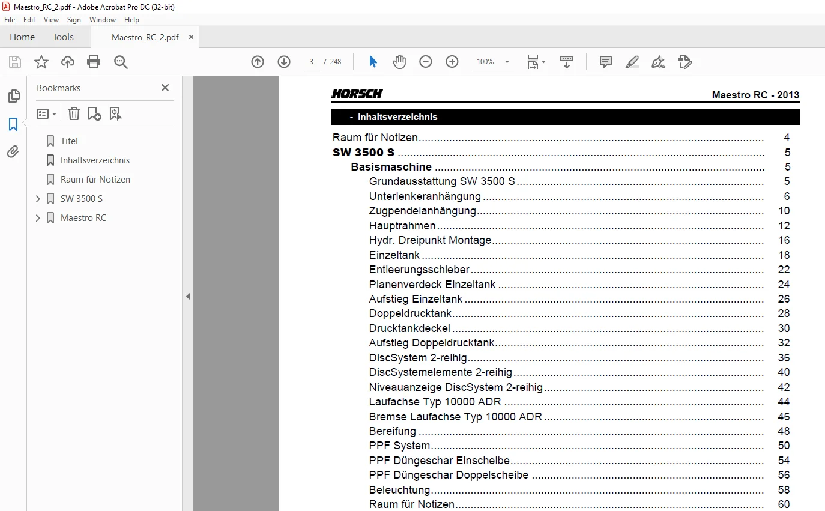
Task: Switch to the Tools tab
Action: point(63,37)
